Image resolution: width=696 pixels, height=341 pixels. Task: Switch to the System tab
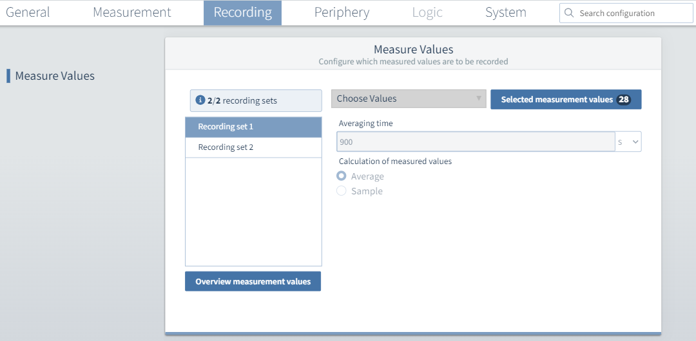pos(506,12)
